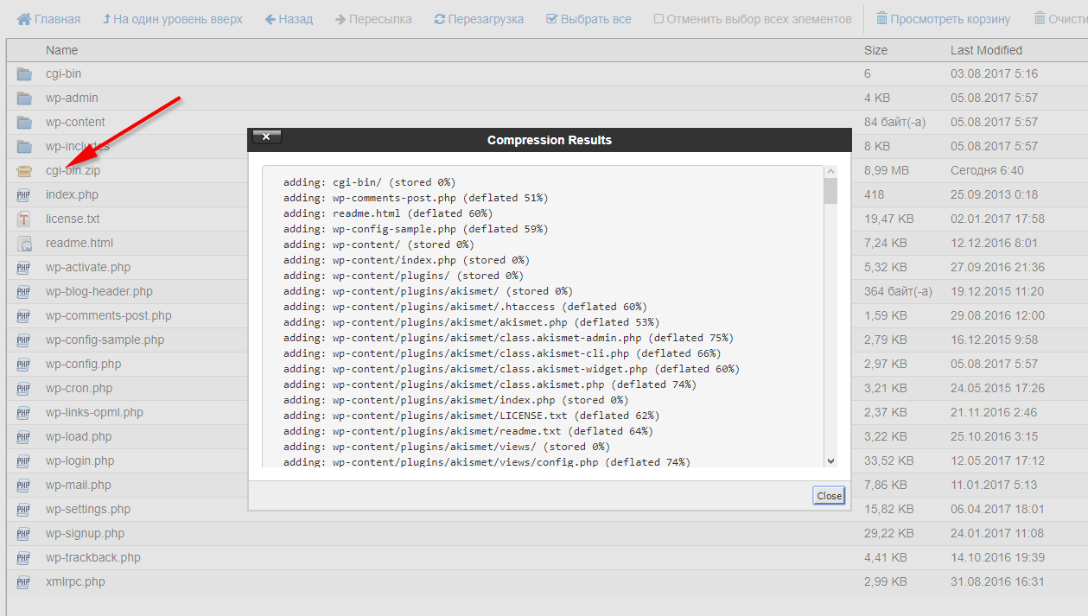Sort by Last Modified column header
Image resolution: width=1088 pixels, height=616 pixels.
(x=986, y=50)
